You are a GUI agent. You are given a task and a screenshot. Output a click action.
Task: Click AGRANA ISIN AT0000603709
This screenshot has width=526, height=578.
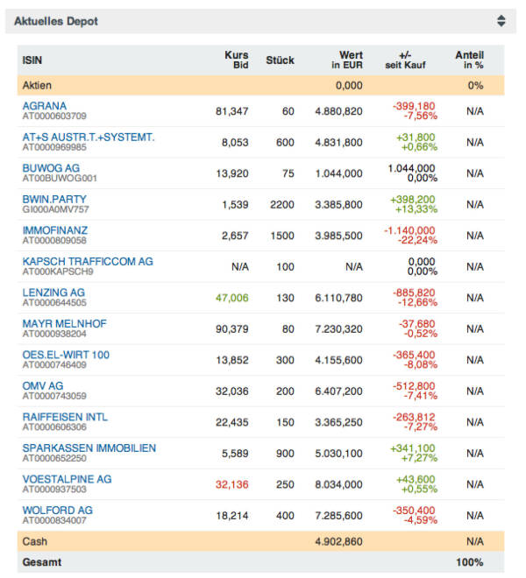click(54, 116)
